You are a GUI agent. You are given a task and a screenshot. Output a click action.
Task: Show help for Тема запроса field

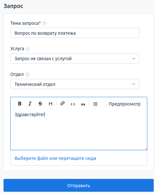point(44,23)
